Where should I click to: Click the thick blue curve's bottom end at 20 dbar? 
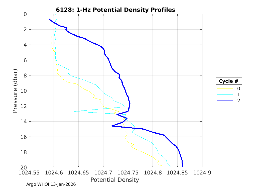pyautogui.click(x=183, y=166)
